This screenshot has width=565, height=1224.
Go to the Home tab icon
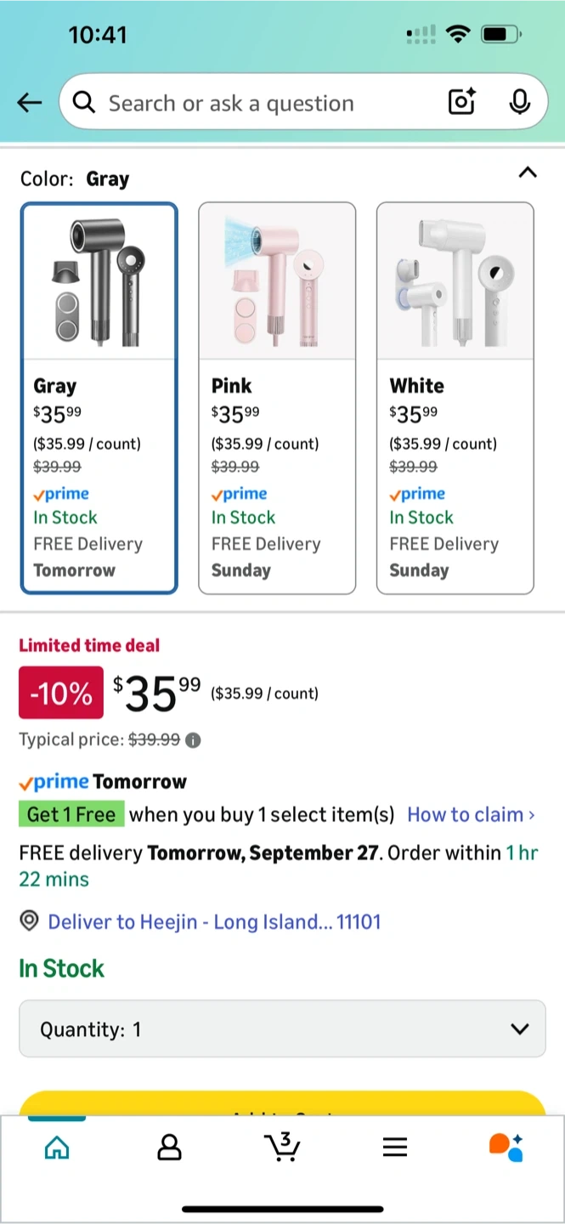[x=57, y=1148]
